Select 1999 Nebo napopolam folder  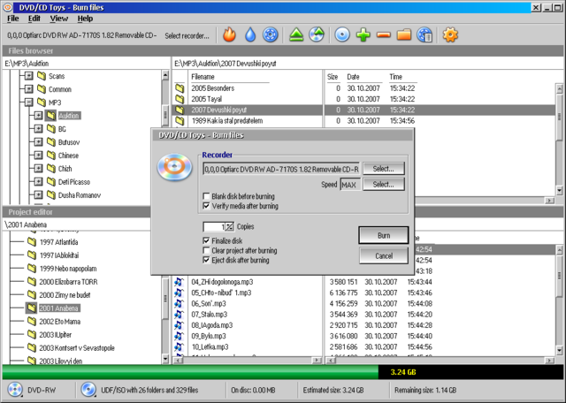tap(68, 269)
